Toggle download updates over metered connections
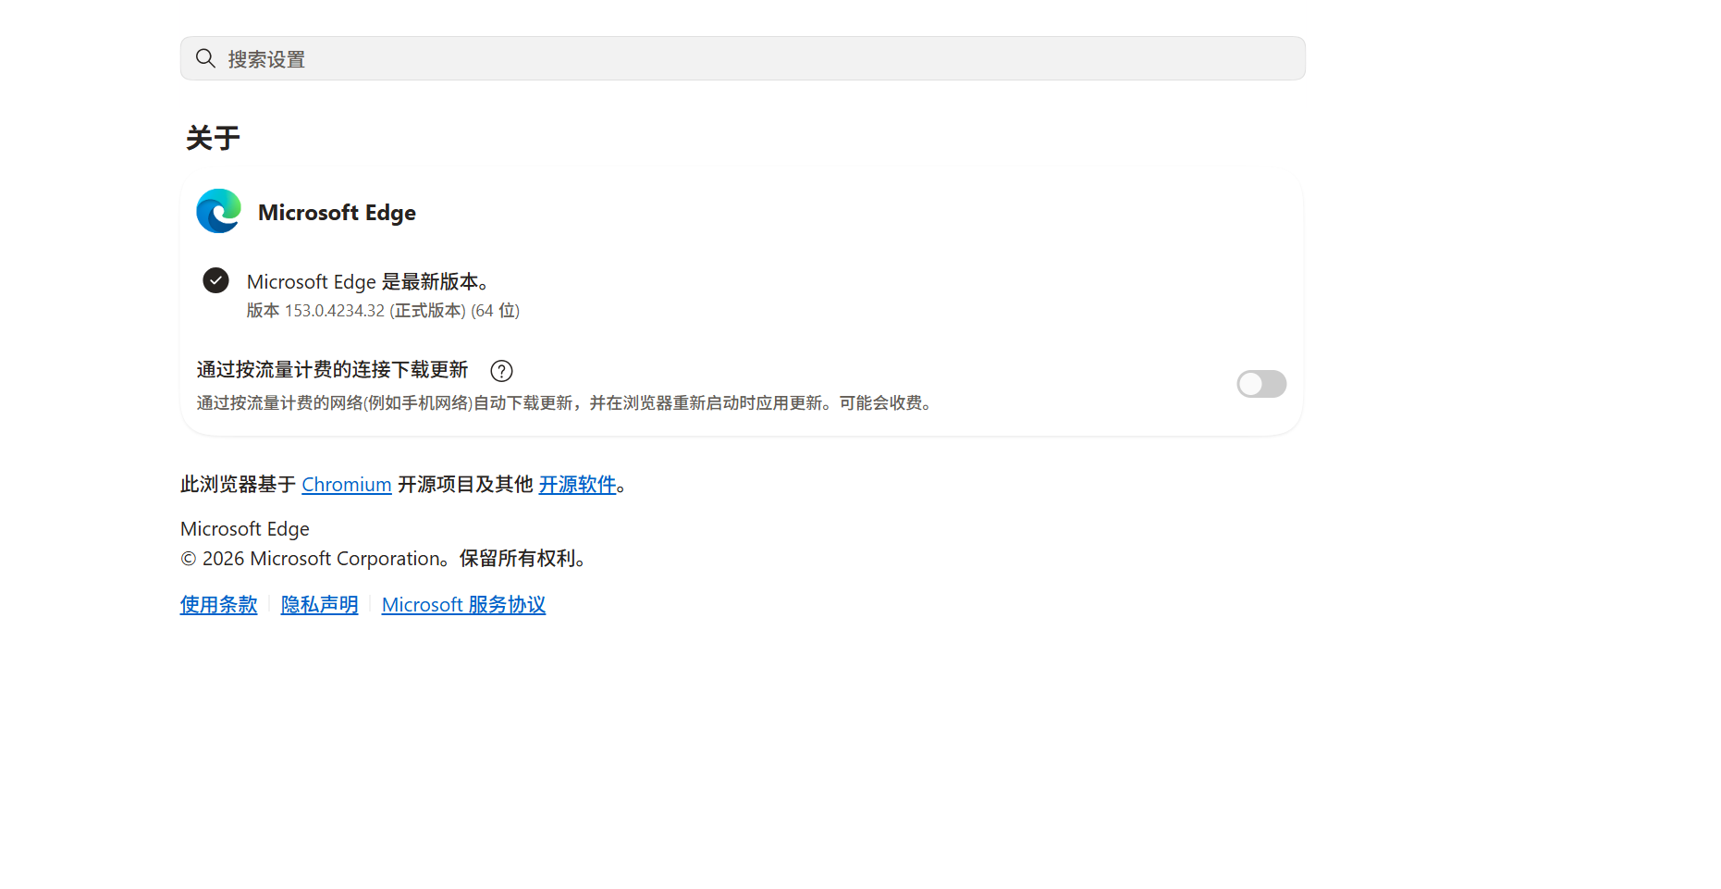The image size is (1721, 889). point(1261,384)
